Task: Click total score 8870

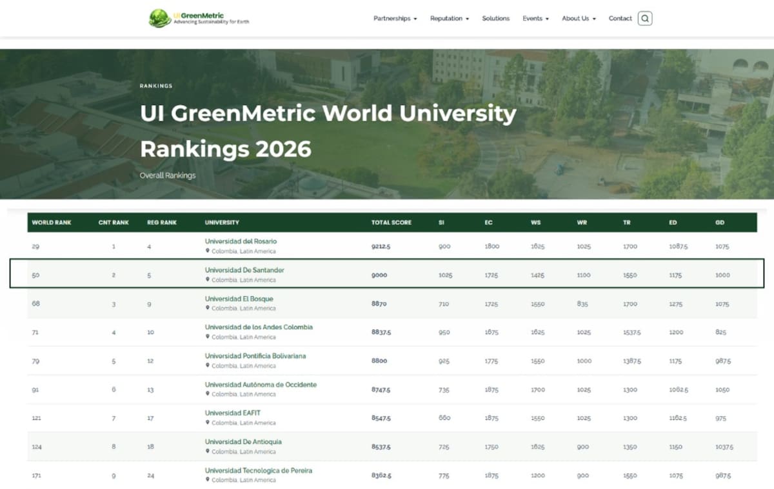Action: [379, 303]
